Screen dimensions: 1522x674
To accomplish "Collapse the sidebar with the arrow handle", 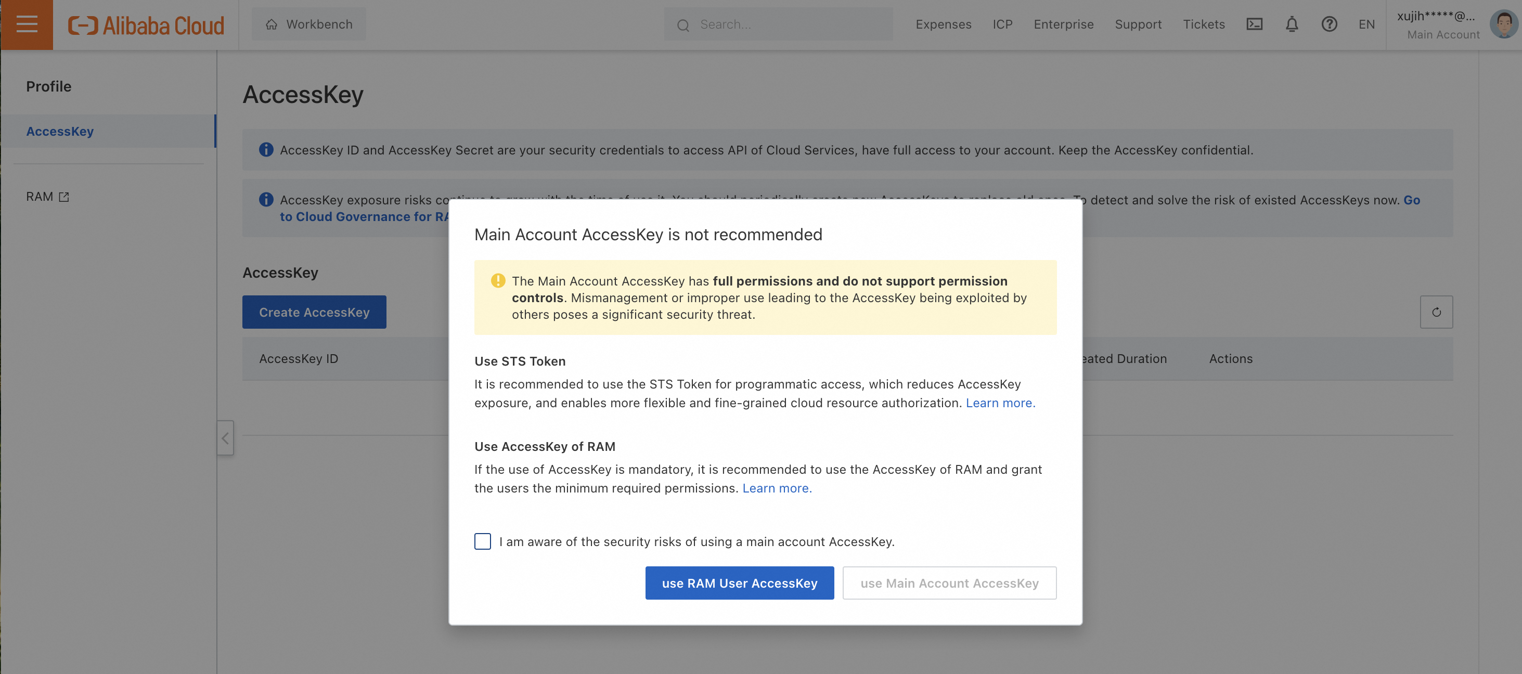I will coord(225,438).
